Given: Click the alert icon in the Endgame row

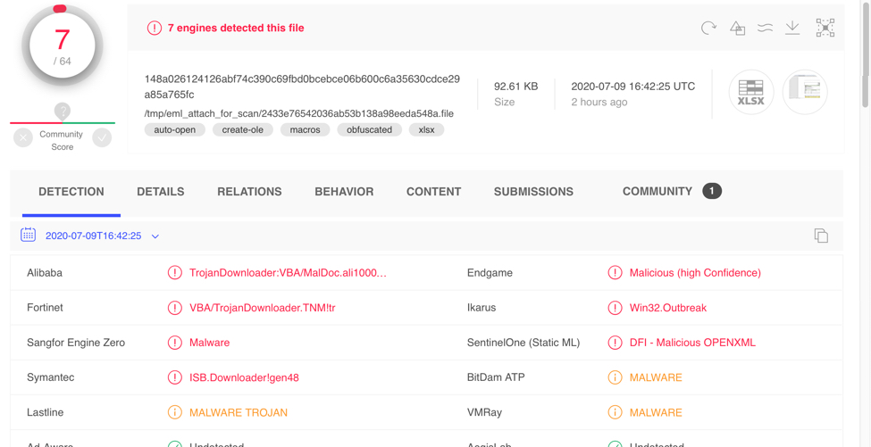Looking at the screenshot, I should (x=615, y=272).
